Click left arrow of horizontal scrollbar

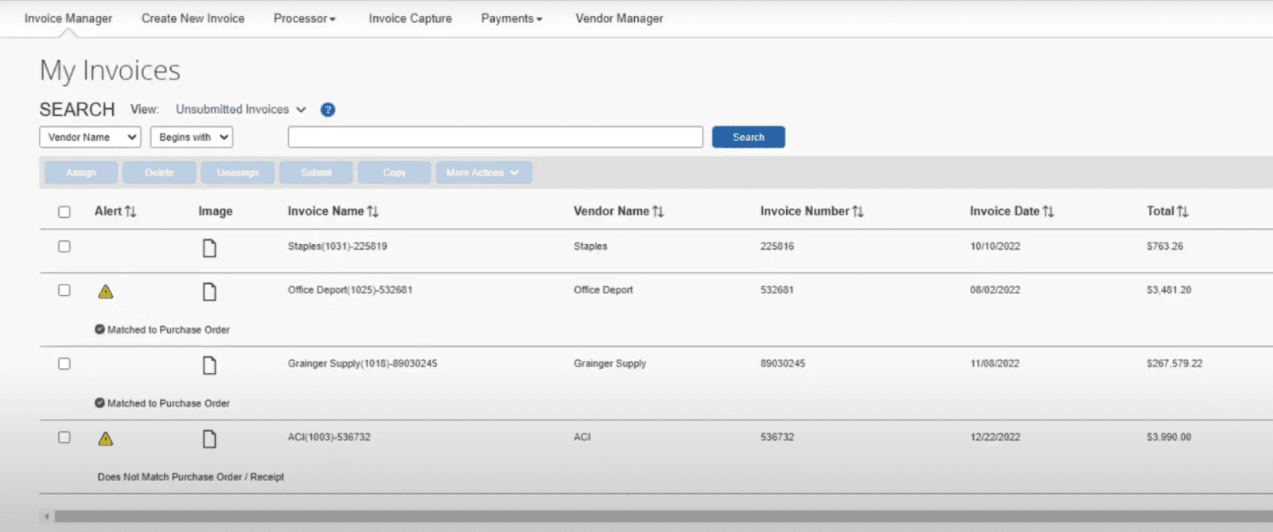(47, 517)
